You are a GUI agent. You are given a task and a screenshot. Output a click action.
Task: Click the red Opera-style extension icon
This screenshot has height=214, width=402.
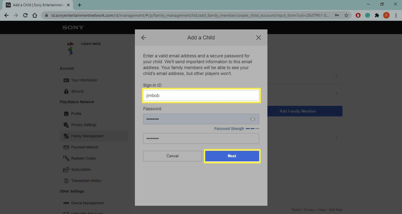[x=358, y=15]
